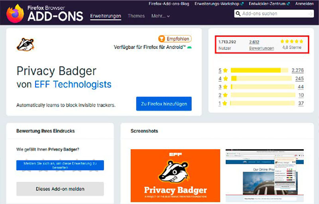The image size is (319, 204).
Task: Click the Screenshots section heading
Action: pyautogui.click(x=144, y=131)
